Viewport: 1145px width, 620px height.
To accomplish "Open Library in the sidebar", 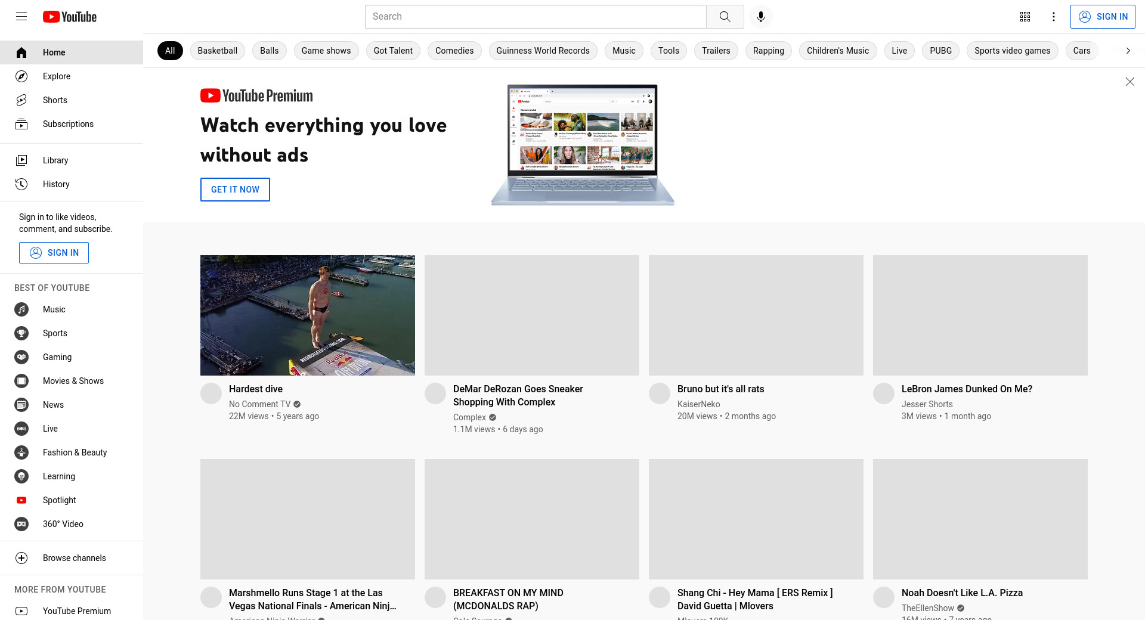I will 72,160.
